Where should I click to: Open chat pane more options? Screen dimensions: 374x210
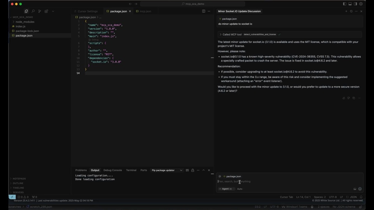356,11
